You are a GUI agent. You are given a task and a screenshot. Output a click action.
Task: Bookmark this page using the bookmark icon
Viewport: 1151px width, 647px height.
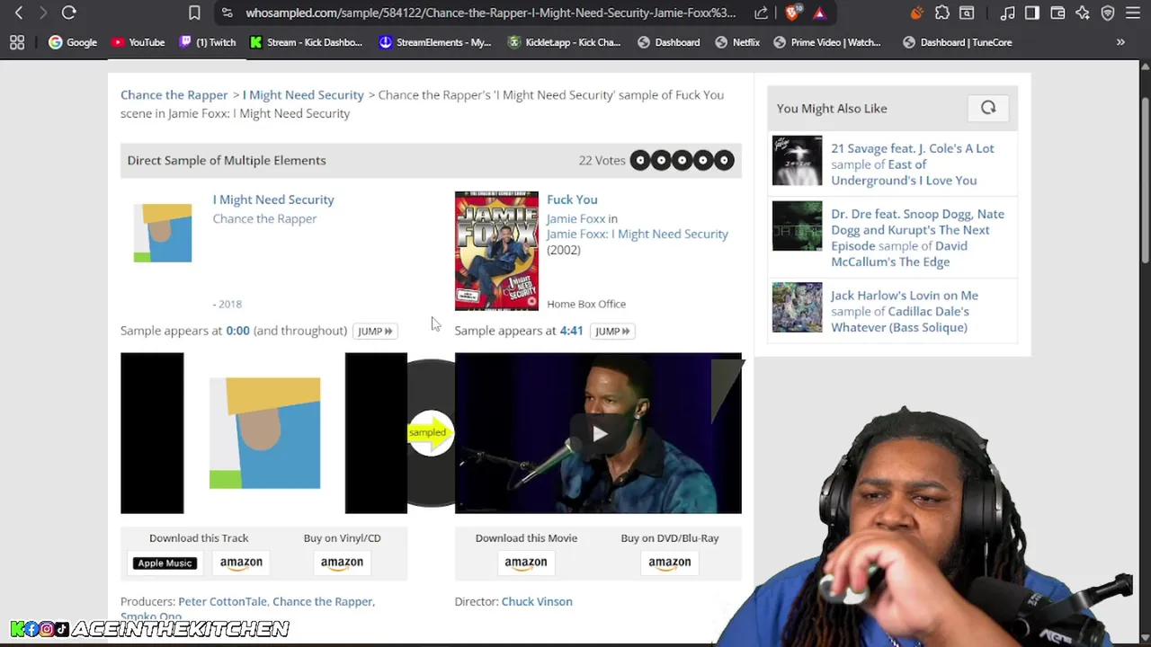[x=194, y=13]
